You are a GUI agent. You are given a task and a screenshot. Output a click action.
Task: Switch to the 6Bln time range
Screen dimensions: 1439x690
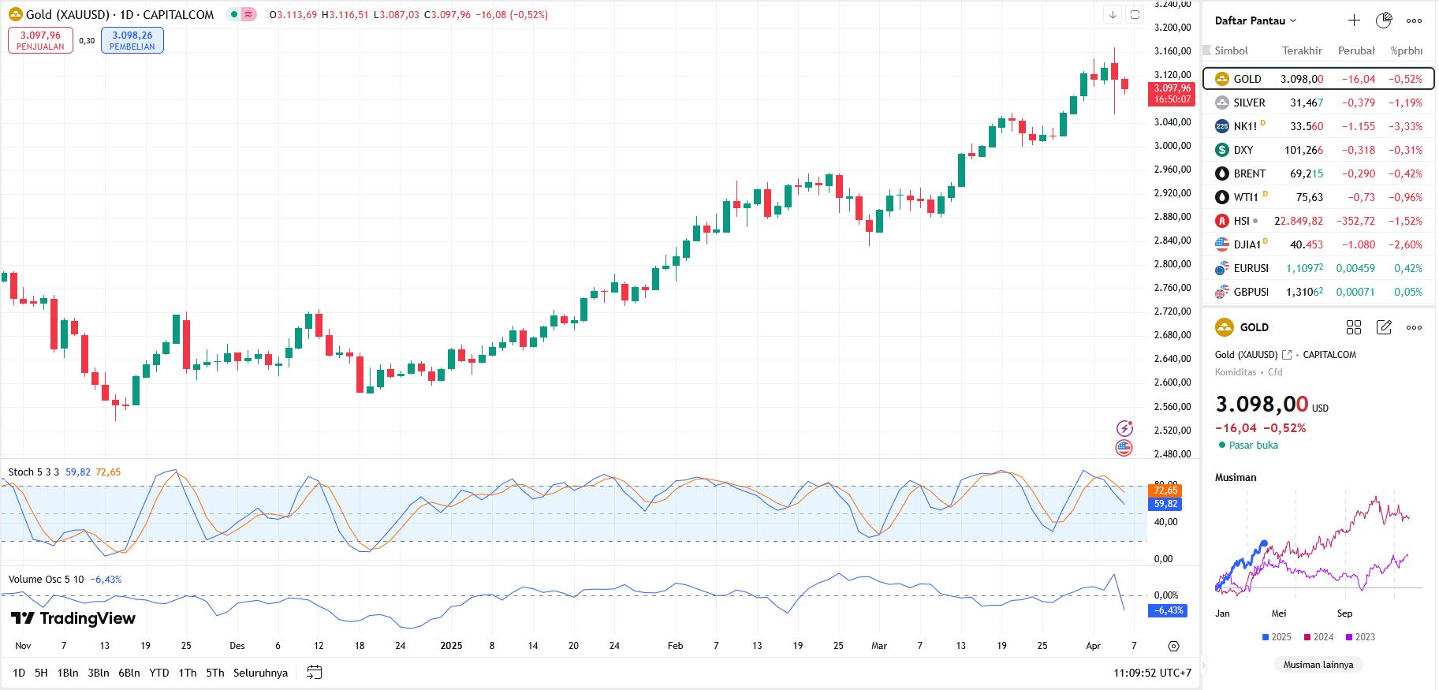tap(129, 673)
